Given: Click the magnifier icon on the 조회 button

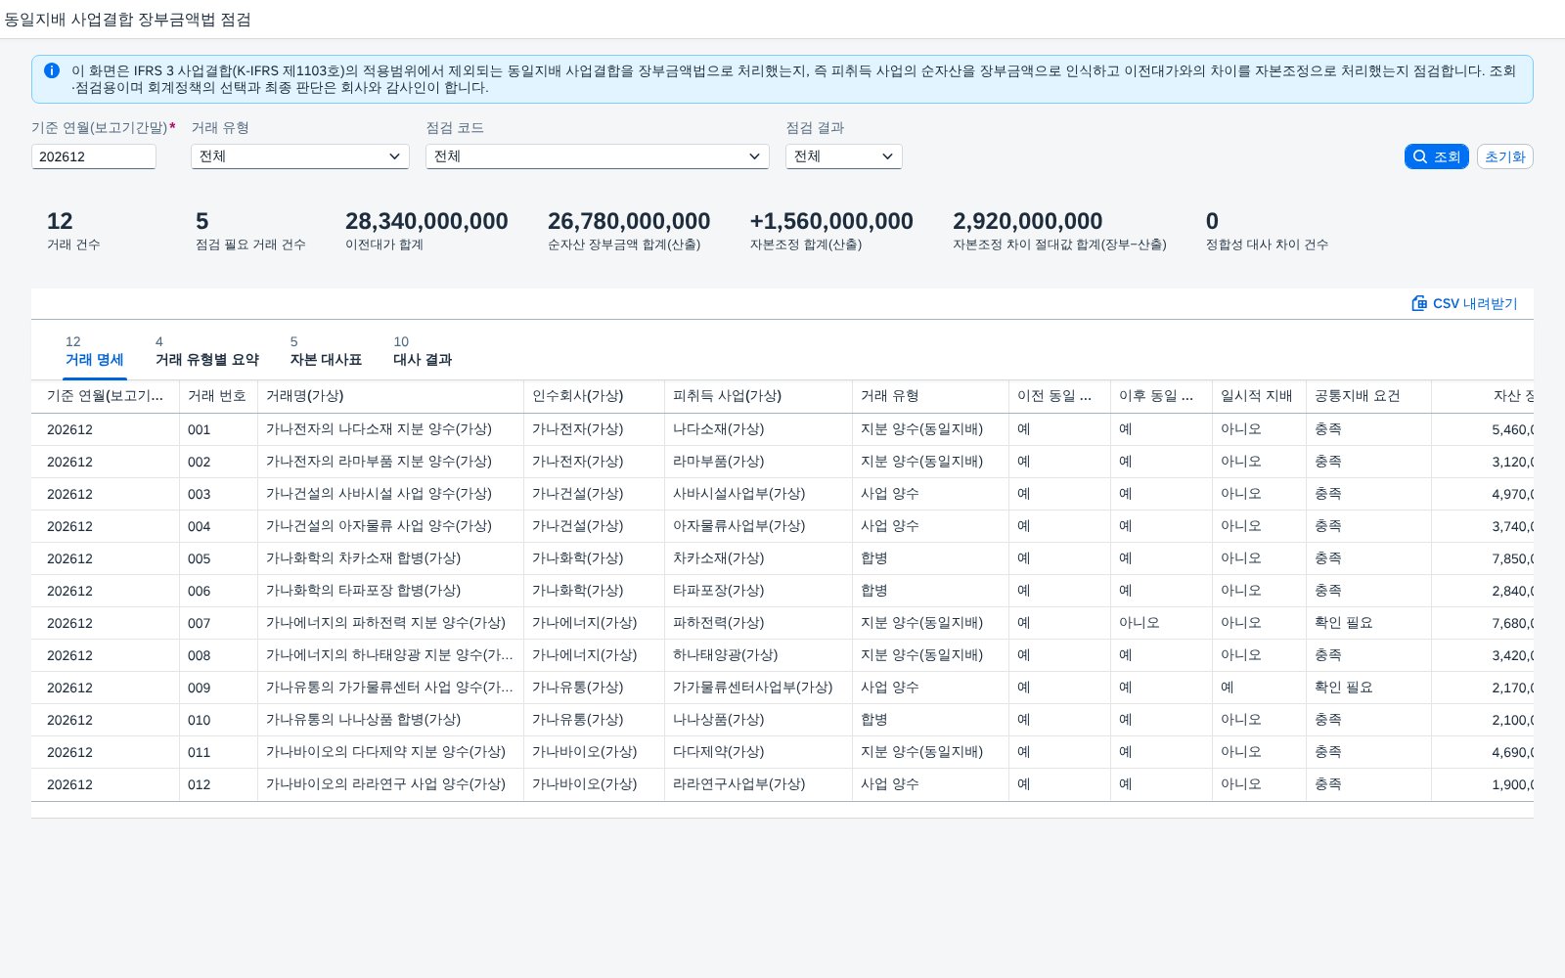Looking at the screenshot, I should 1420,156.
